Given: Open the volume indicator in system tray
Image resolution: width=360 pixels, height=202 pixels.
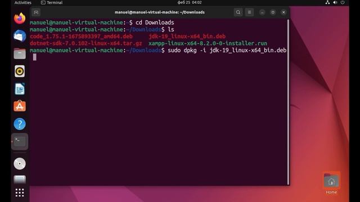Looking at the screenshot, I should coord(335,2).
